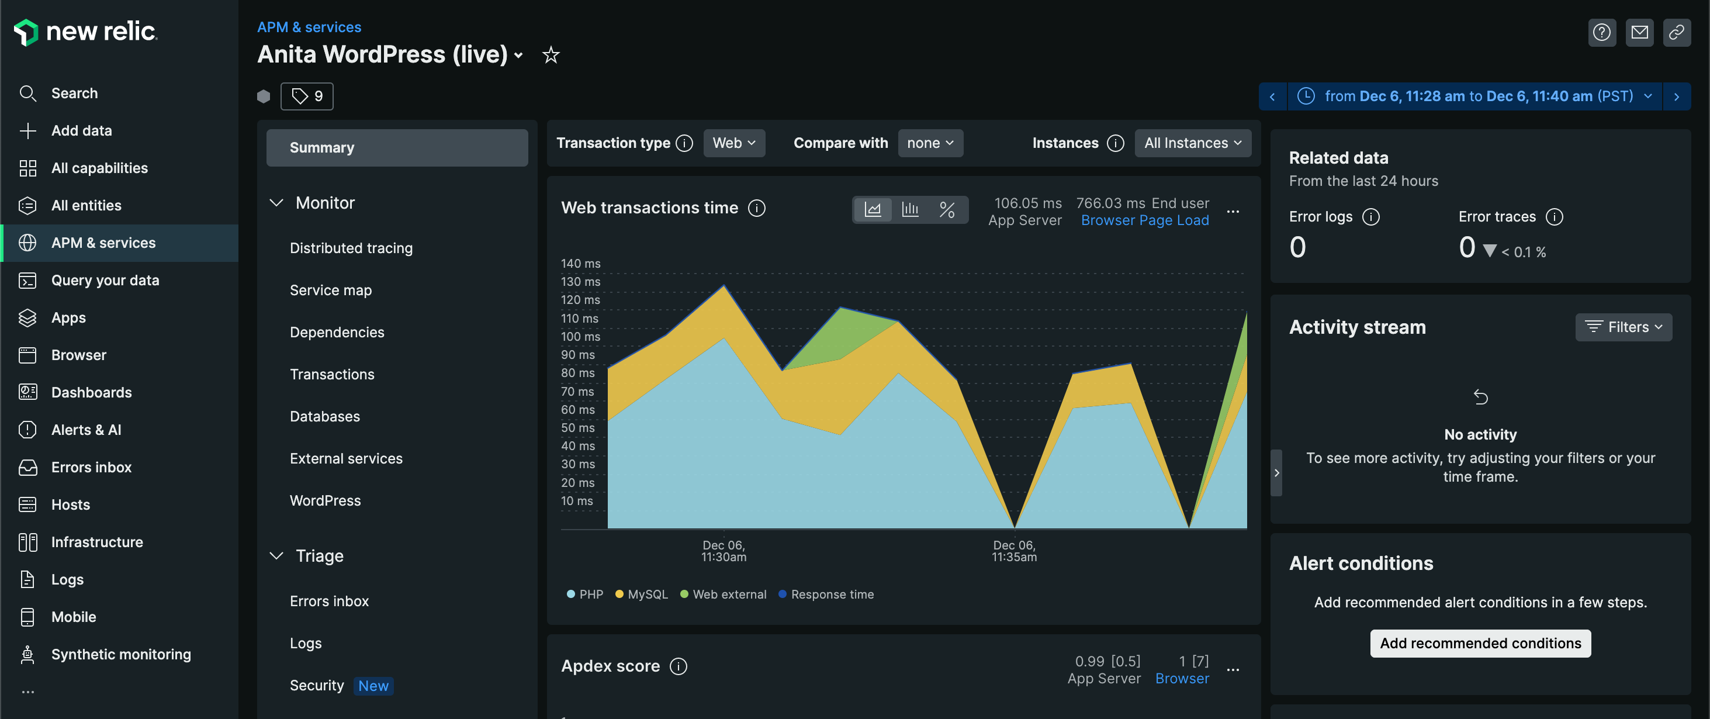Open Browser Page Load link
This screenshot has height=719, width=1710.
pos(1144,220)
